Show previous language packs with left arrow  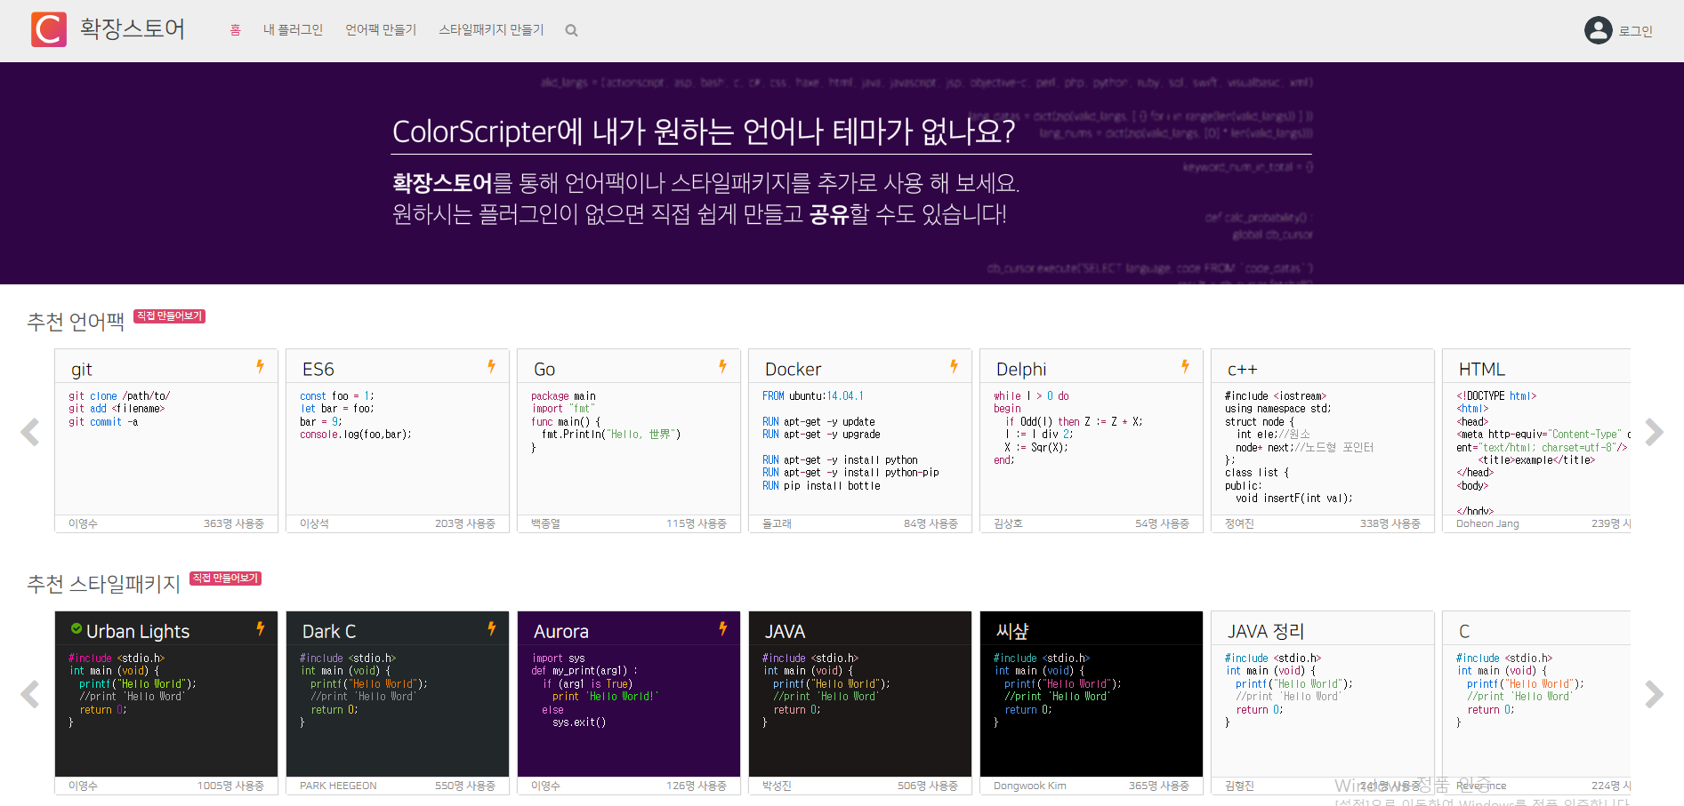tap(30, 432)
